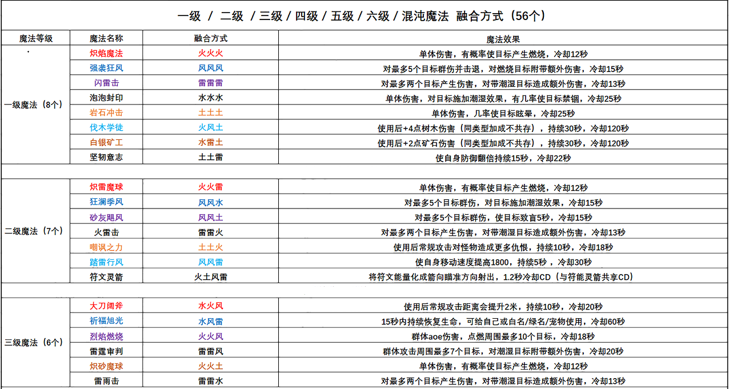Select the 雷雷水 fusion formula
This screenshot has height=389, width=729.
click(x=210, y=381)
